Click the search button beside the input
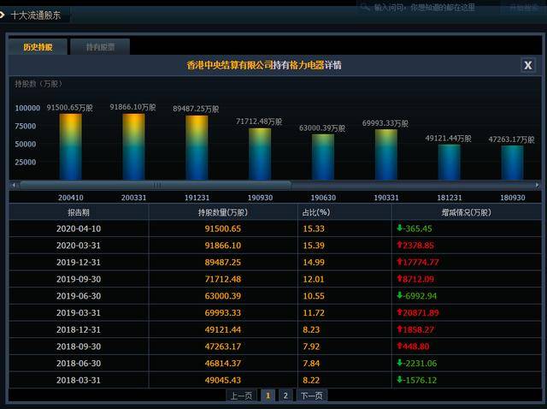 522,8
